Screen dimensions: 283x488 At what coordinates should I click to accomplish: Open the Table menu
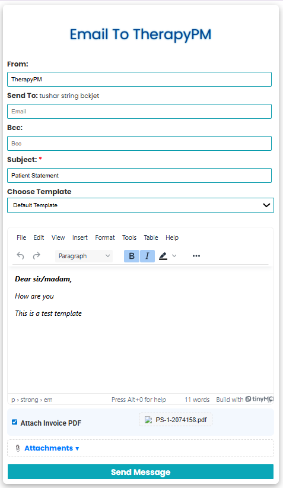151,237
